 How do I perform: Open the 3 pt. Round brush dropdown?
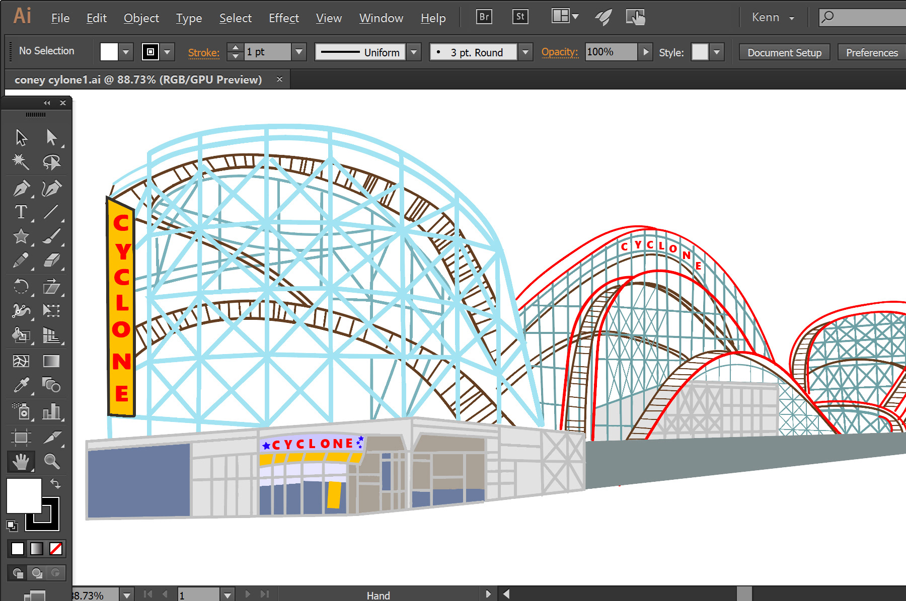pos(525,52)
